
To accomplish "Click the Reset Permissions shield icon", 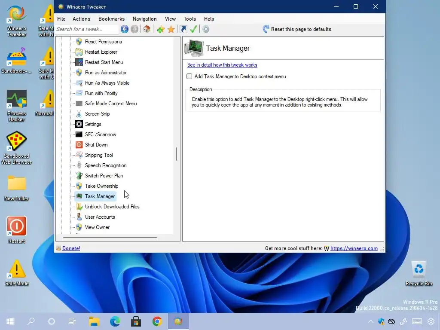I will click(x=79, y=42).
